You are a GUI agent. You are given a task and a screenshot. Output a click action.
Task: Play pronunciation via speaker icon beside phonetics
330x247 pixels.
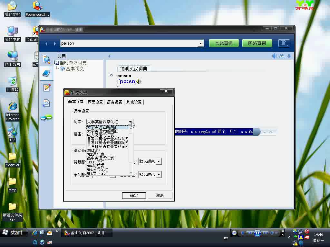[x=138, y=81]
